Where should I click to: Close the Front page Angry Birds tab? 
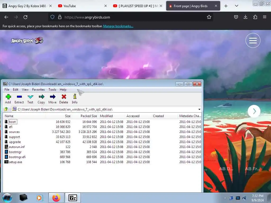coord(216,6)
